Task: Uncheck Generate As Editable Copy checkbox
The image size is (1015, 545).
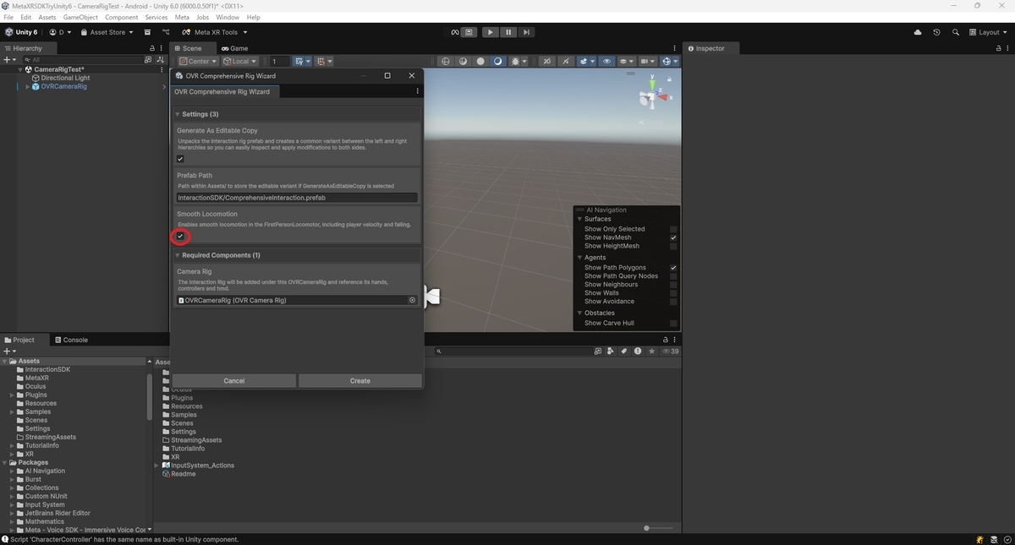Action: tap(180, 159)
